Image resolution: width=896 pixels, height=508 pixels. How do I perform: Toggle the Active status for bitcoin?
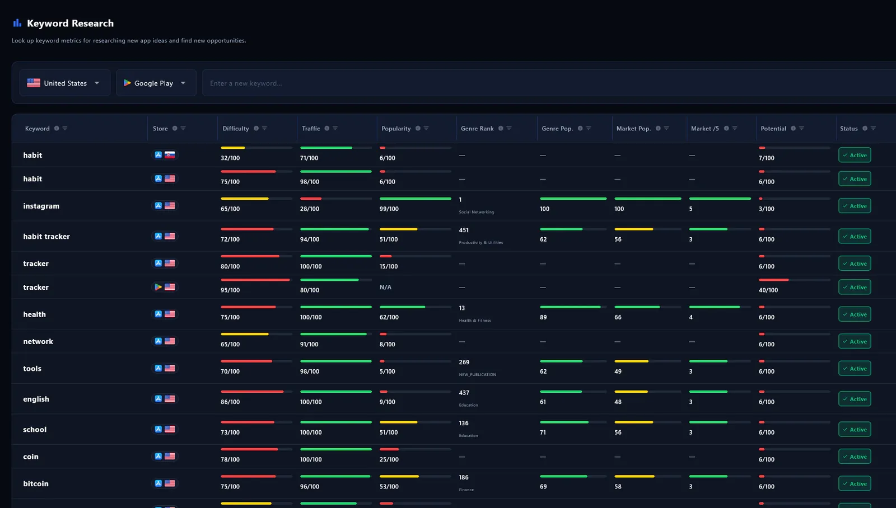coord(855,484)
